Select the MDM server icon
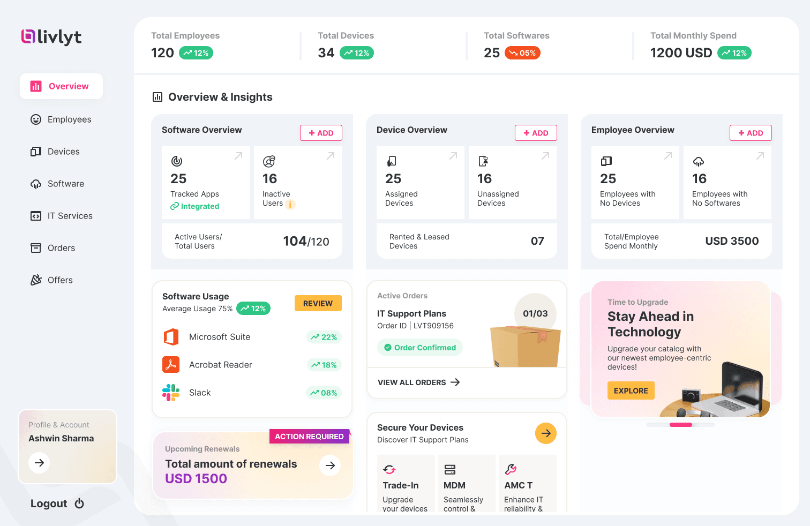The height and width of the screenshot is (526, 810). point(450,470)
